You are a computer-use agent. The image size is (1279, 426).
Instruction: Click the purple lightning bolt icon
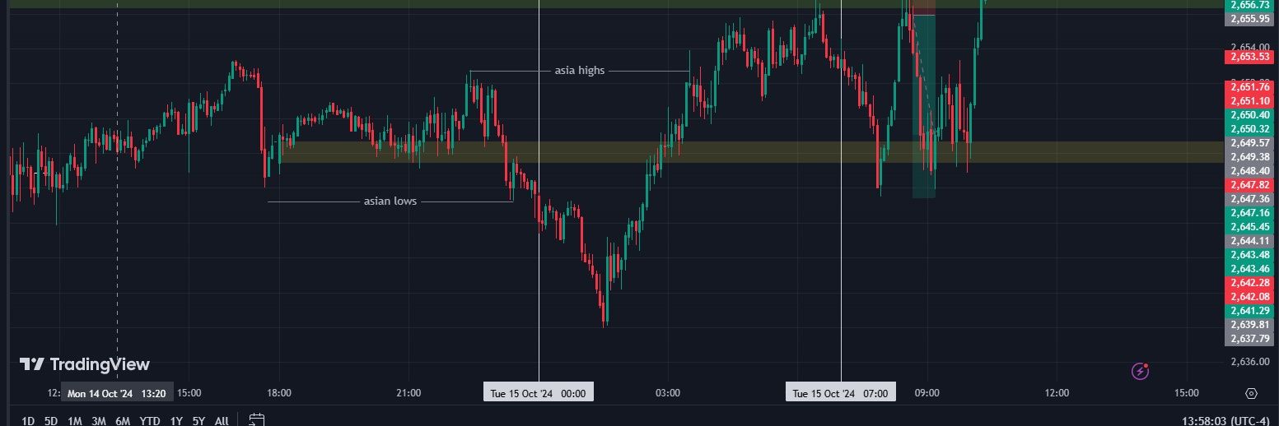point(1140,372)
